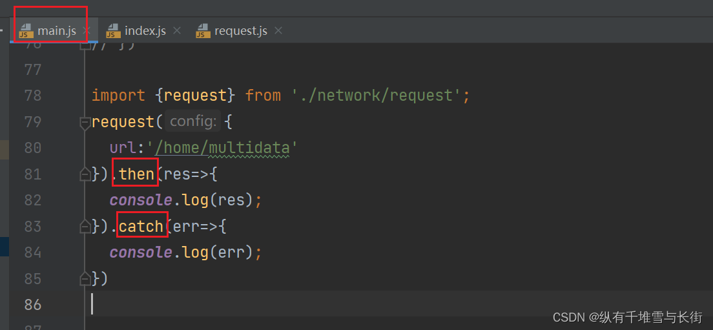Click line number 80 in the gutter
The height and width of the screenshot is (330, 713).
[x=33, y=148]
